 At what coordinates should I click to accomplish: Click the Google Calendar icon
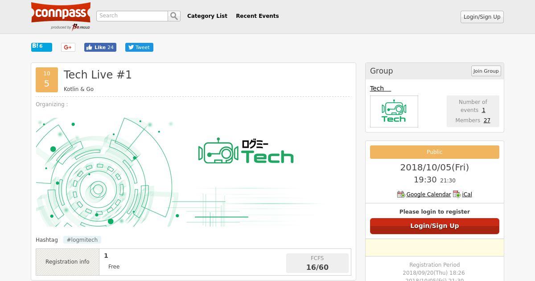pos(401,194)
